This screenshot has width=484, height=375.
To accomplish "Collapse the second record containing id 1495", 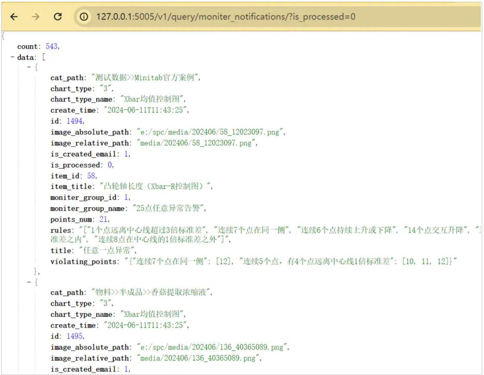I will coord(29,282).
